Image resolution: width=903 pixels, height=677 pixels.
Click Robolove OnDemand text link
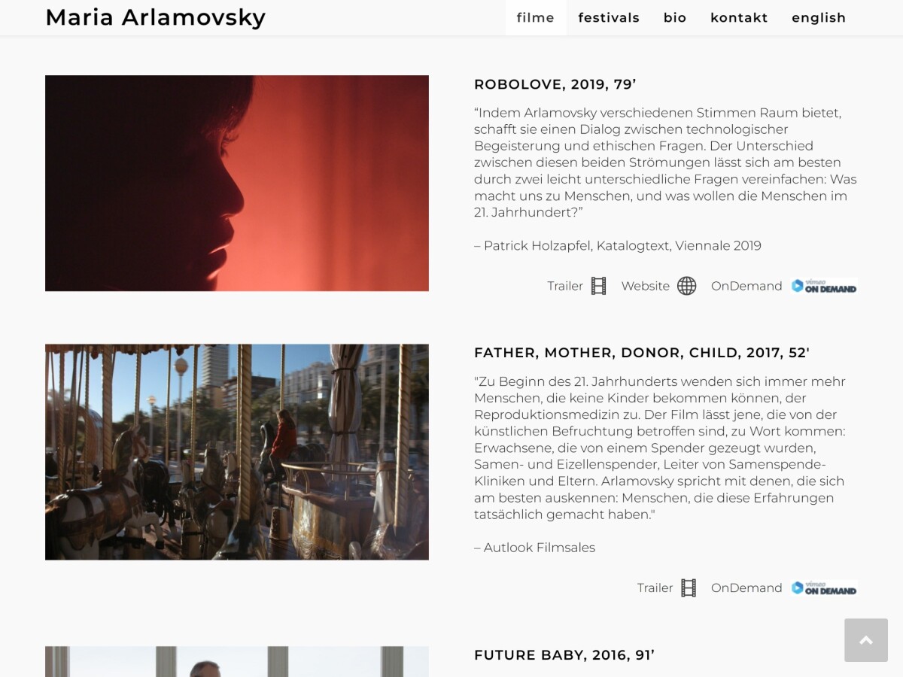coord(746,286)
